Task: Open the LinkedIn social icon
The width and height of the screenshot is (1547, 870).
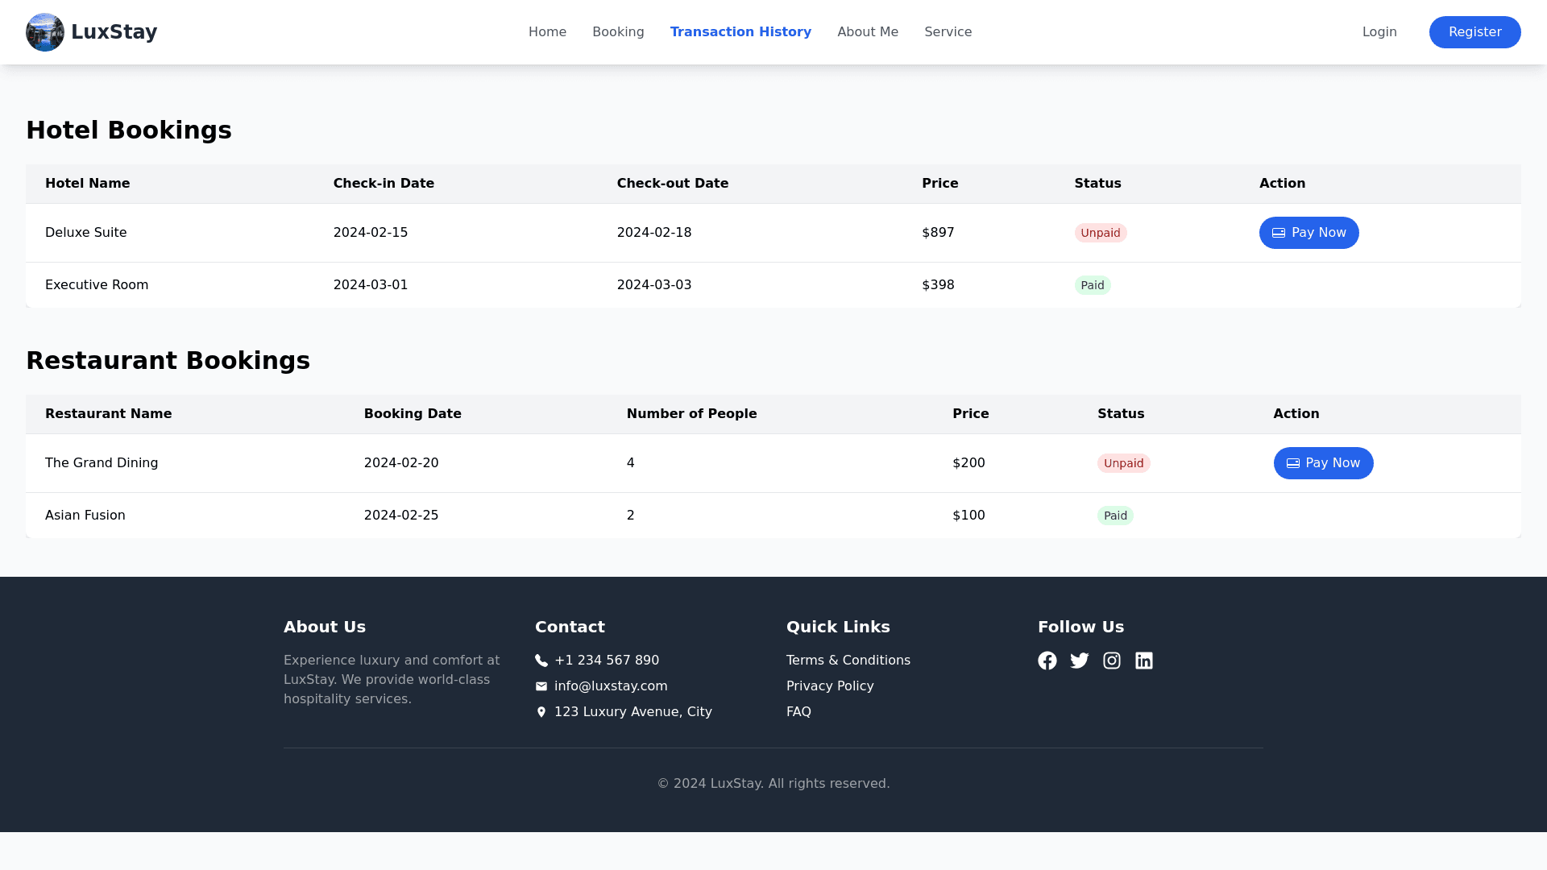Action: tap(1144, 661)
